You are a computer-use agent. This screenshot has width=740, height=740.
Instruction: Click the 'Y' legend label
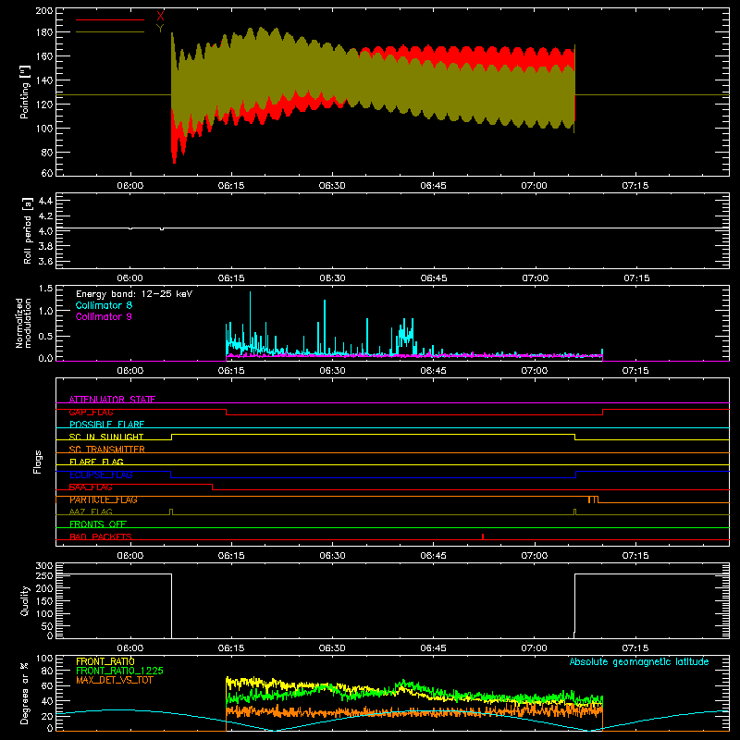160,29
